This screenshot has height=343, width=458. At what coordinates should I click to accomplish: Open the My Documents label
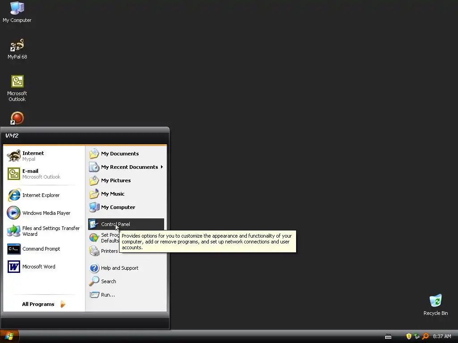pos(120,154)
